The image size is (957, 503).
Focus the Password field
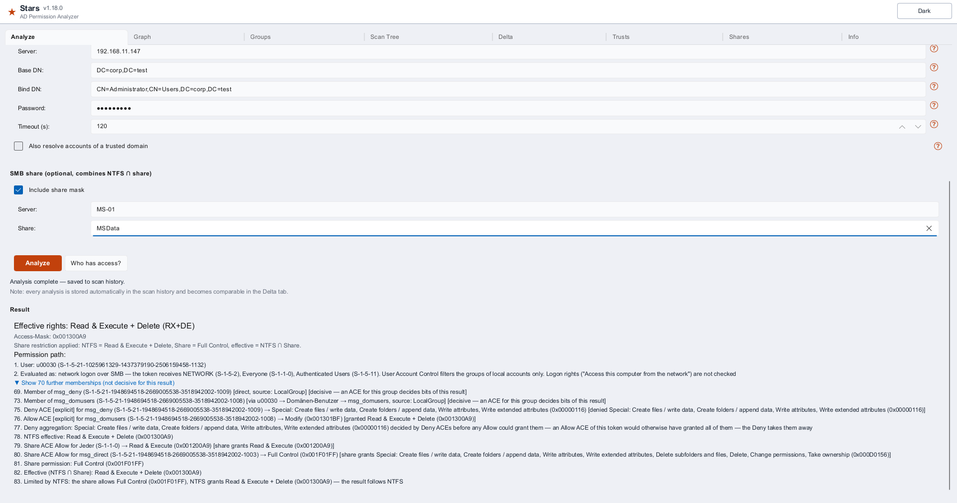pyautogui.click(x=508, y=108)
